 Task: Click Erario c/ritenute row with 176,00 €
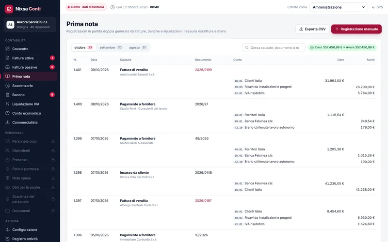tap(304, 127)
